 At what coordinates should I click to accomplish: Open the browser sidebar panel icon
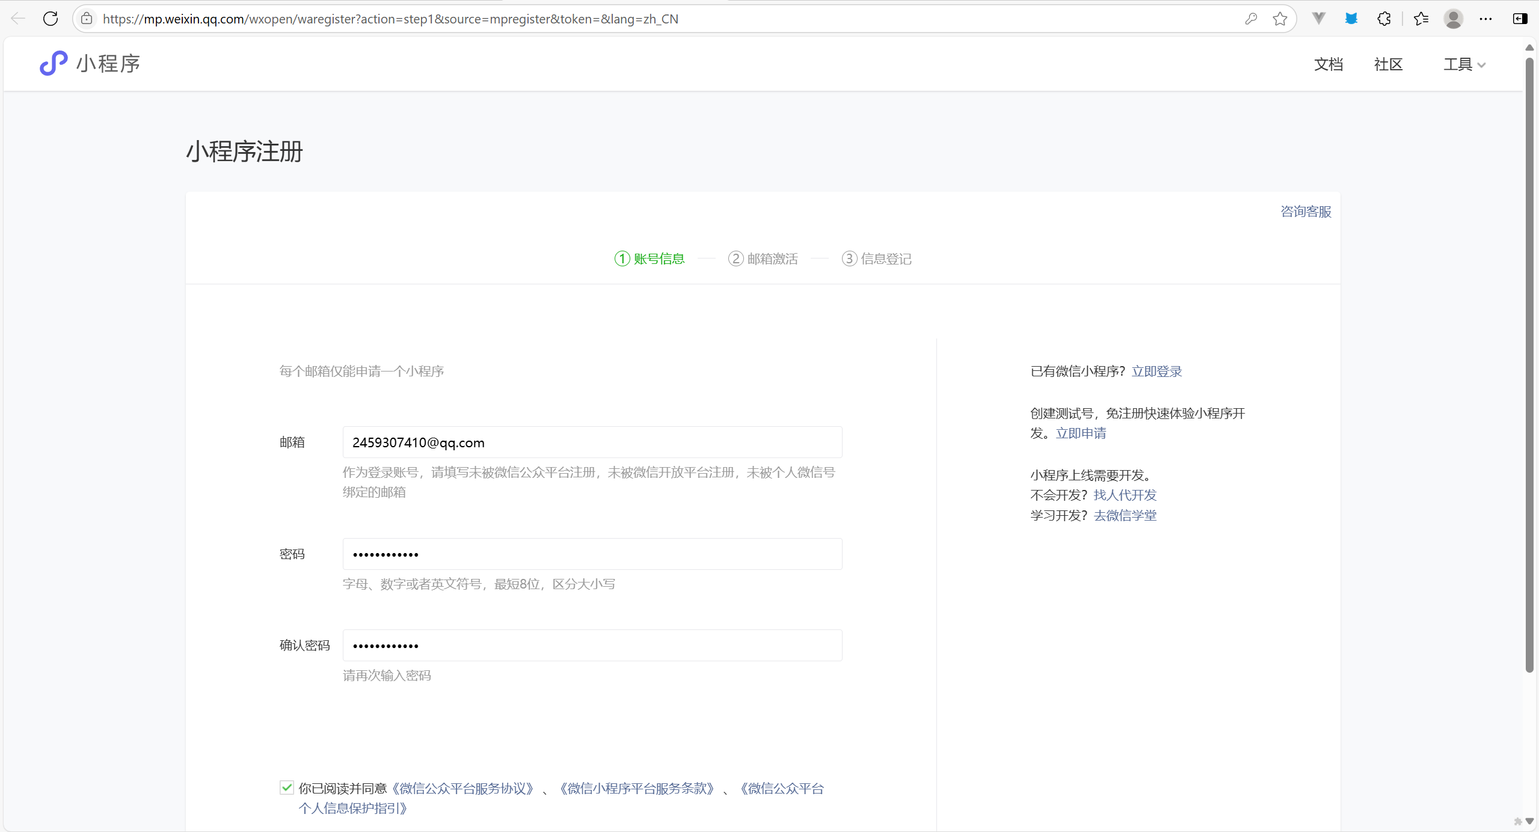(1520, 19)
